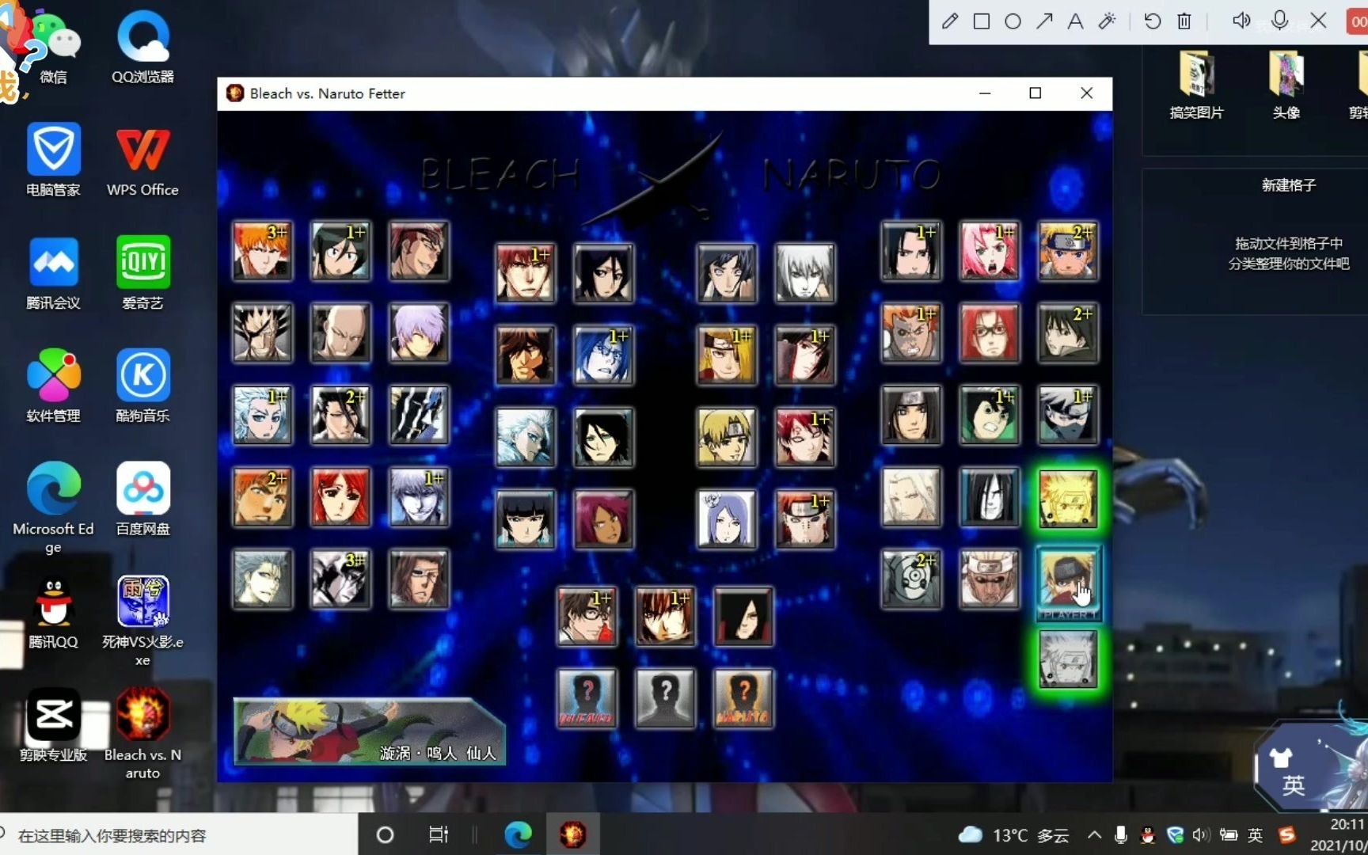Launch WPS Office from desktop
The image size is (1368, 855).
(x=142, y=160)
